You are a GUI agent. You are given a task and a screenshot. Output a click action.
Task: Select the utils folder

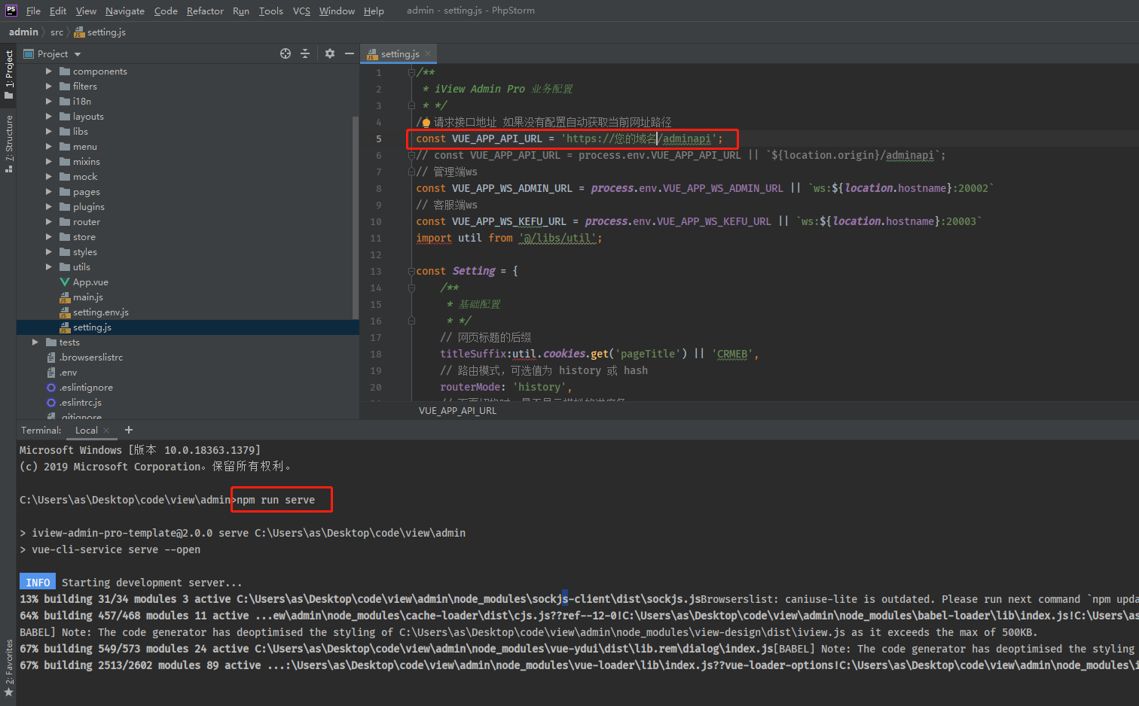pyautogui.click(x=81, y=267)
